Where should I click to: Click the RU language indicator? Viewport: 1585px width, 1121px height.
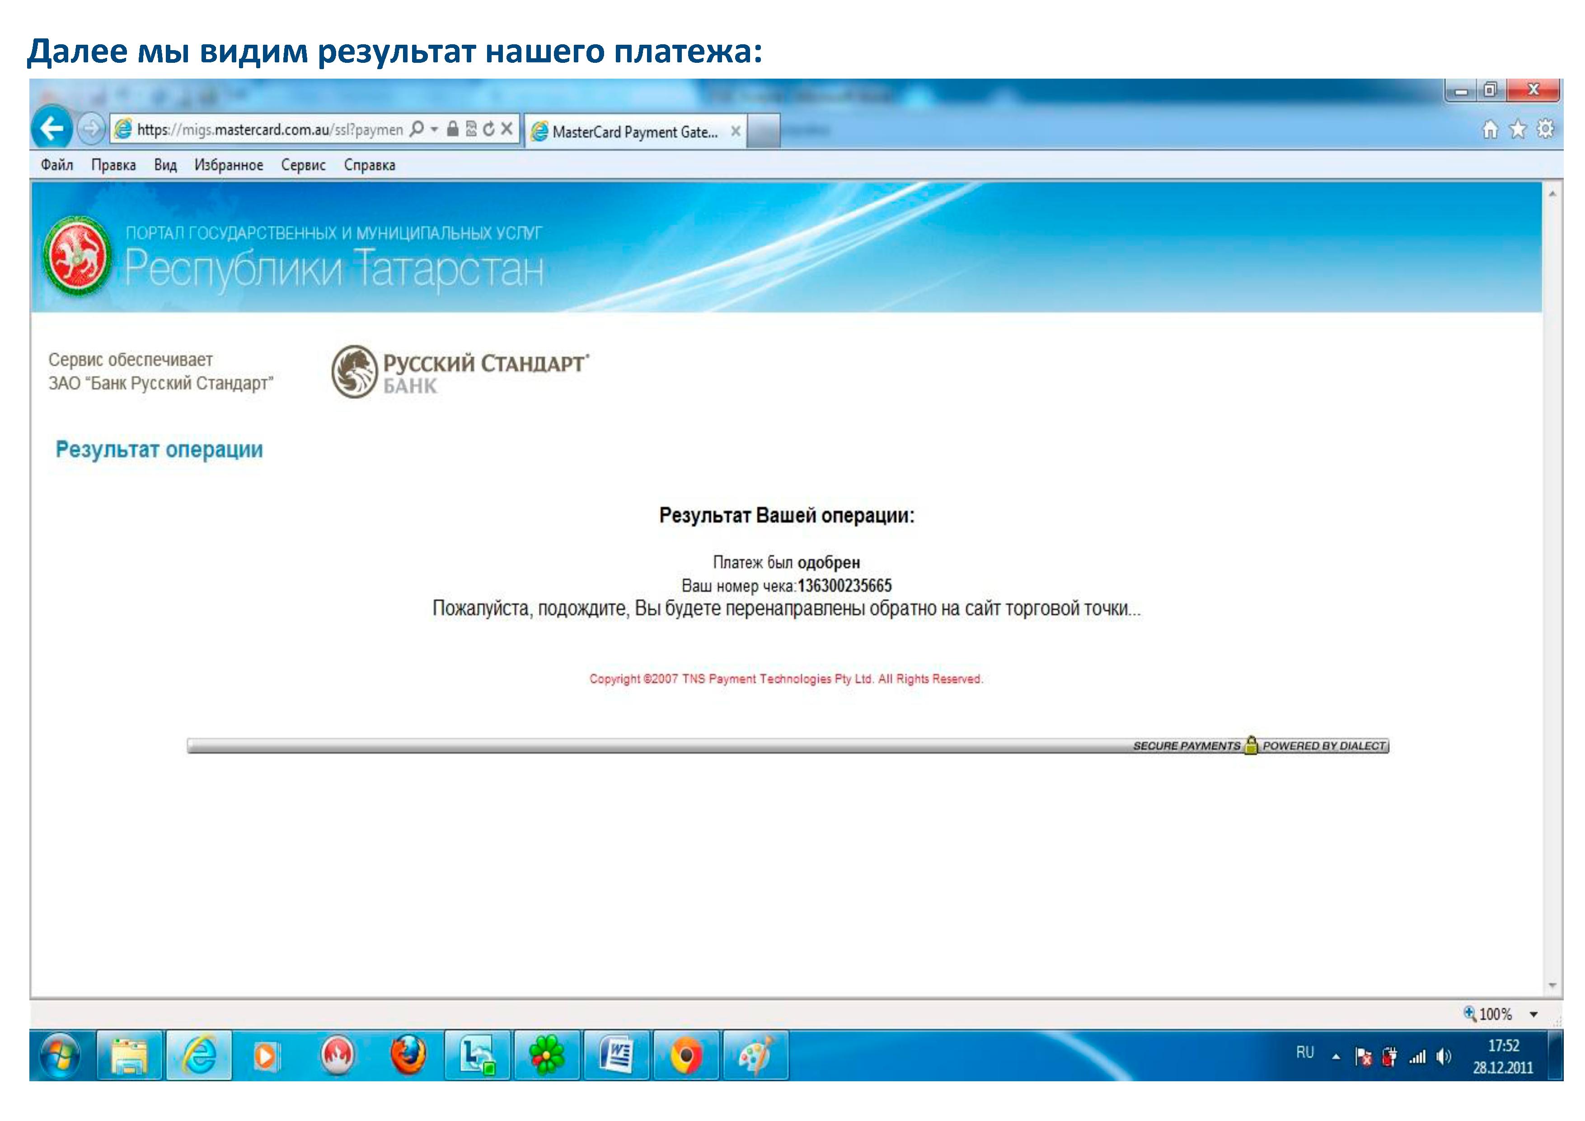coord(1305,1053)
